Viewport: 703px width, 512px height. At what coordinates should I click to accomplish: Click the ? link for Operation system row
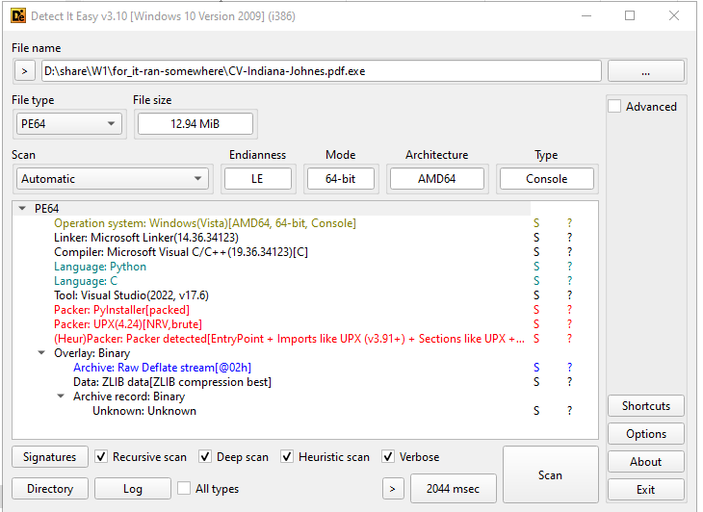[x=569, y=223]
